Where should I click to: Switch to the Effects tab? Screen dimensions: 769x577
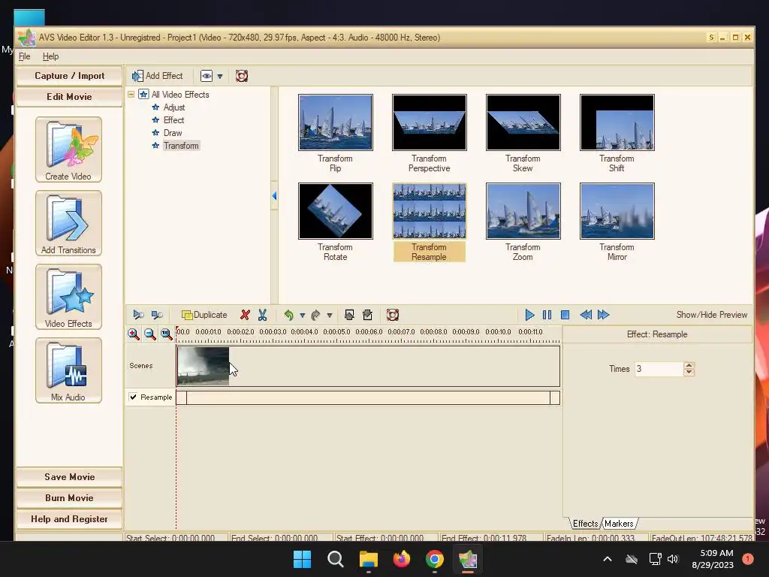point(585,524)
